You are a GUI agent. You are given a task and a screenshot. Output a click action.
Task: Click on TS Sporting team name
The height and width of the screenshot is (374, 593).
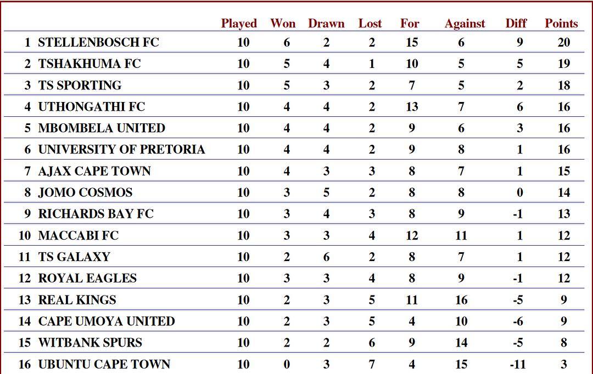pyautogui.click(x=80, y=85)
